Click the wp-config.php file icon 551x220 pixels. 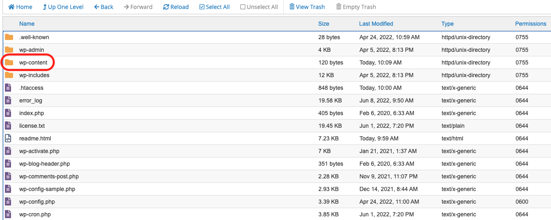point(8,202)
